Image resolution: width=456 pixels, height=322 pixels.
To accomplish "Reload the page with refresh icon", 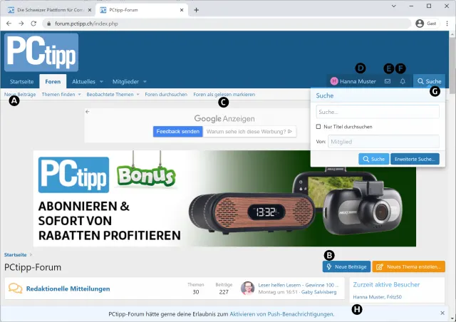I will tap(33, 24).
